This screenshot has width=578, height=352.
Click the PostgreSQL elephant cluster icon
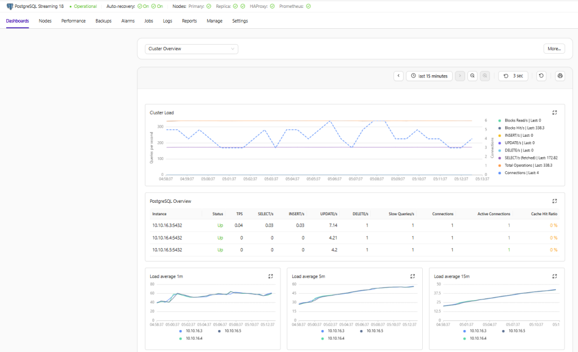(10, 6)
